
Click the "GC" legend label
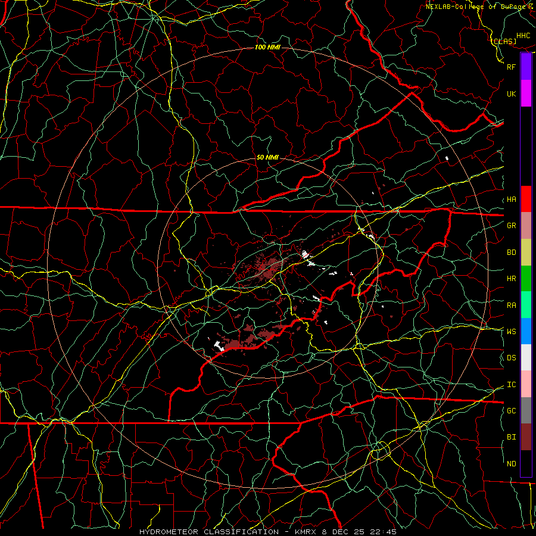pos(511,410)
